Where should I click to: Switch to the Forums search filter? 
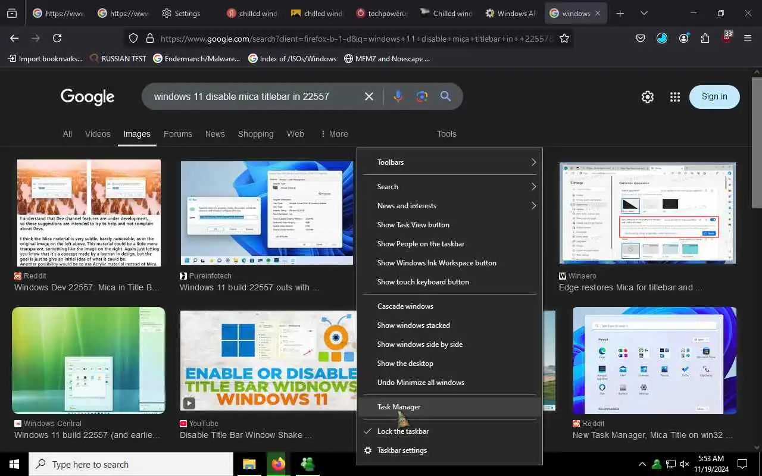pyautogui.click(x=177, y=134)
